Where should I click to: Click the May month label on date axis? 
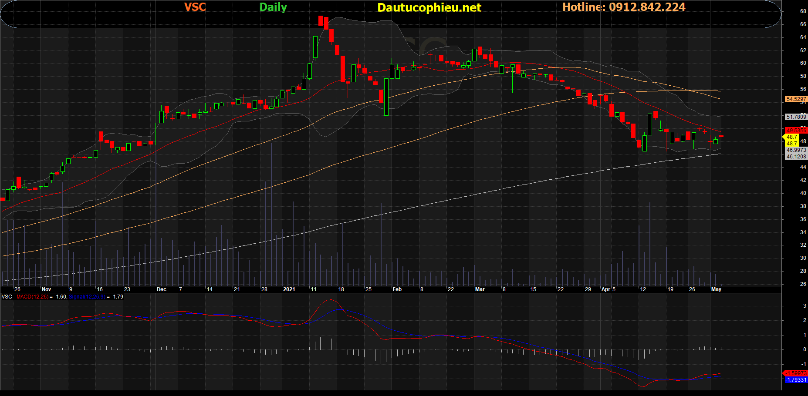point(716,289)
